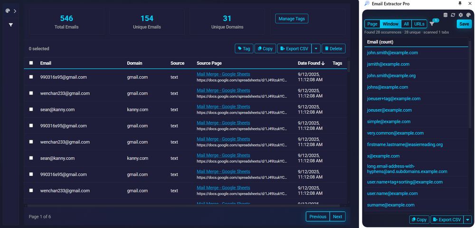Check the third wenchan233@gmail.com row checkbox
Viewport: 475px width, 228px height.
click(x=31, y=190)
